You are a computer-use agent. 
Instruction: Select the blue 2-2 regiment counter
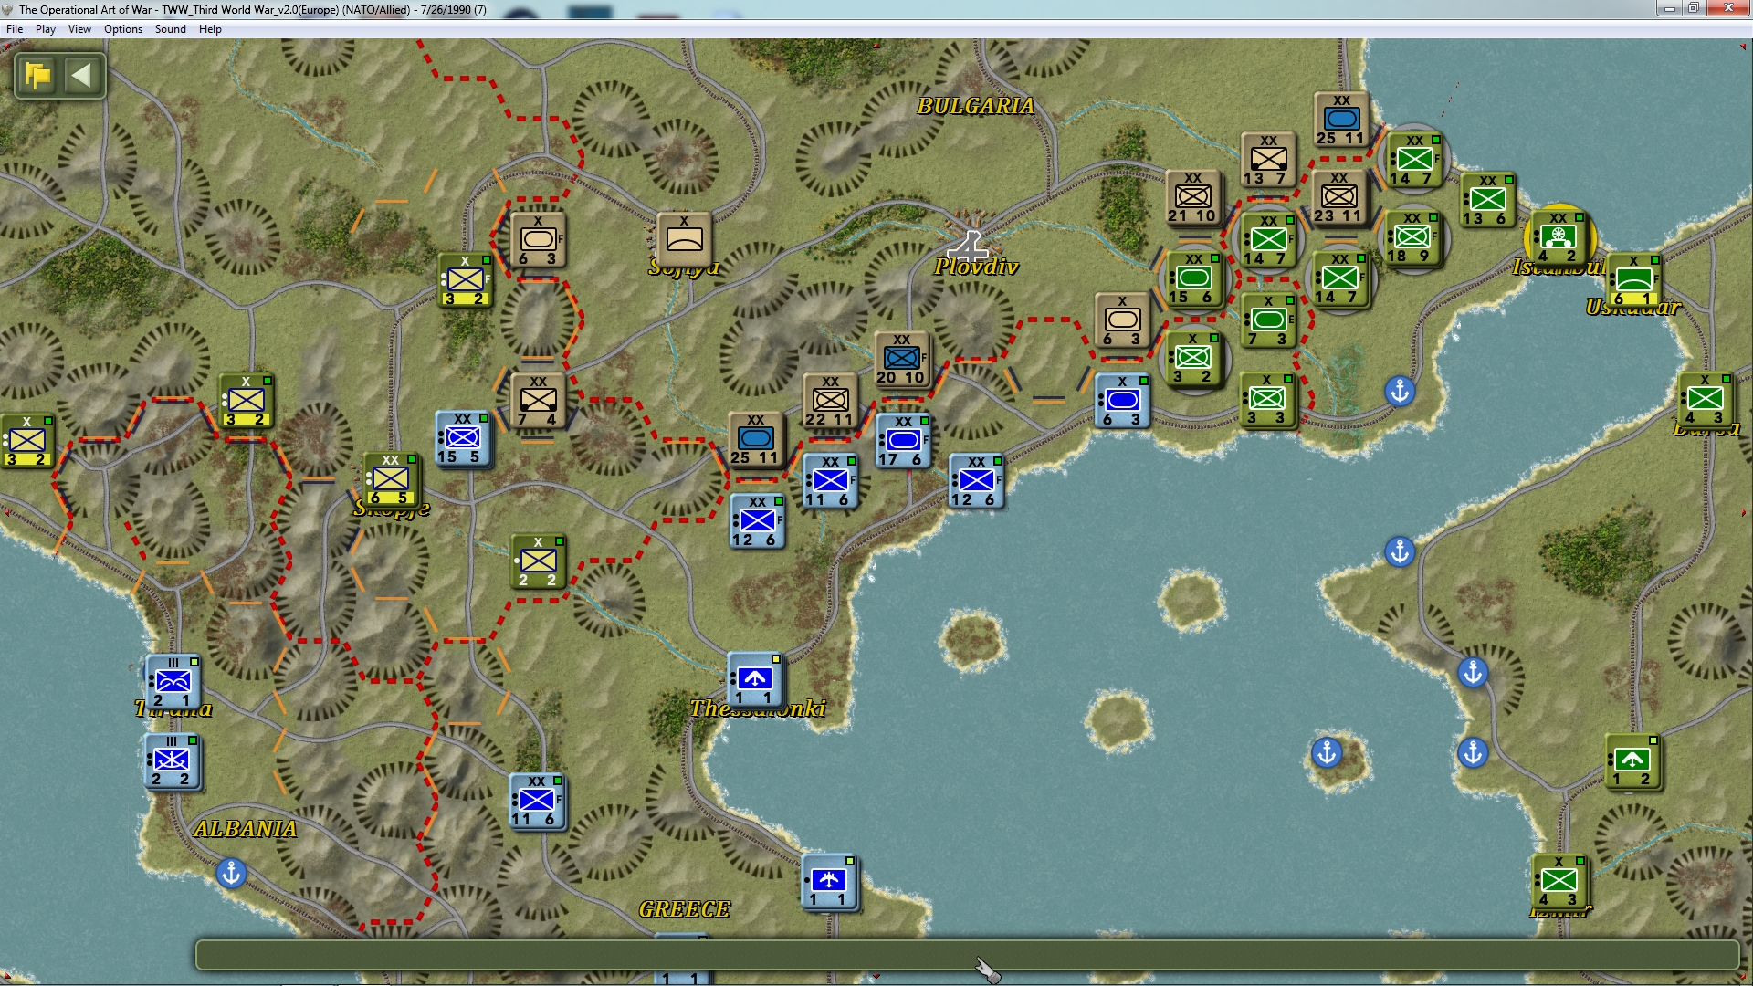coord(173,760)
